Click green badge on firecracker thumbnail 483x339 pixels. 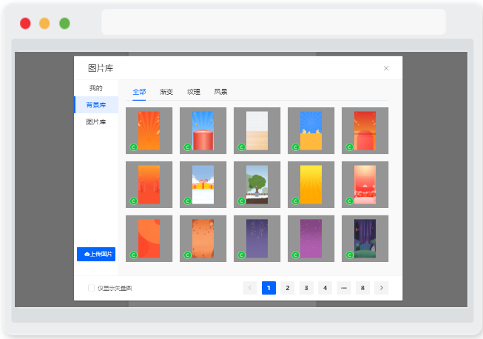133,201
